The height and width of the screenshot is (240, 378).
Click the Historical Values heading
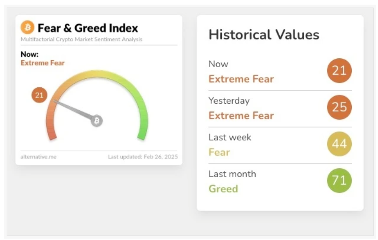(x=264, y=35)
